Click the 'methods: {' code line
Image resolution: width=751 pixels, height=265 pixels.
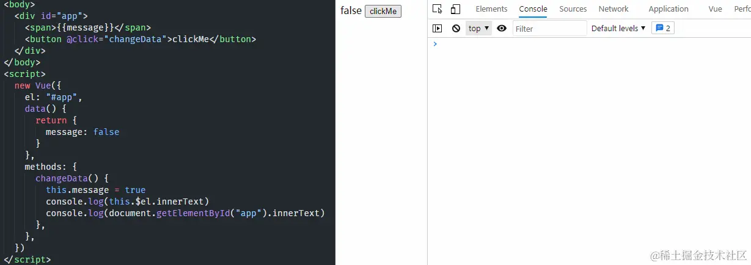pyautogui.click(x=51, y=167)
